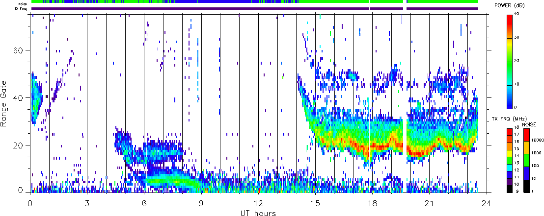Click the yellow 14 MHz swatch in TX FRQ legend
This screenshot has width=544, height=216.
[510, 154]
